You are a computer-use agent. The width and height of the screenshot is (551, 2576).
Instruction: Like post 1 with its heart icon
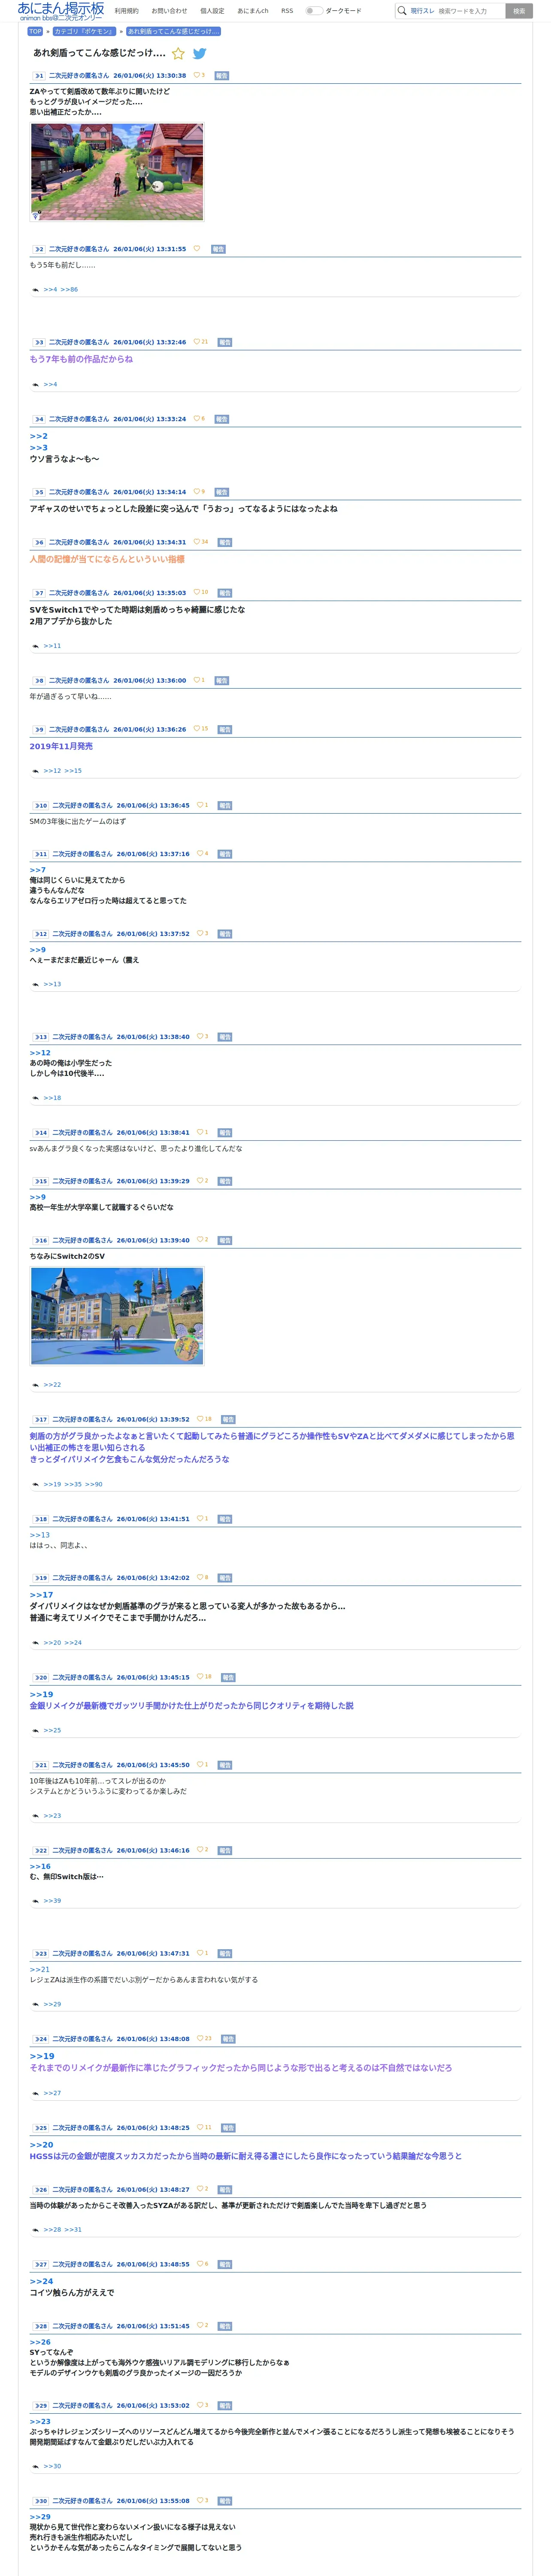click(196, 75)
